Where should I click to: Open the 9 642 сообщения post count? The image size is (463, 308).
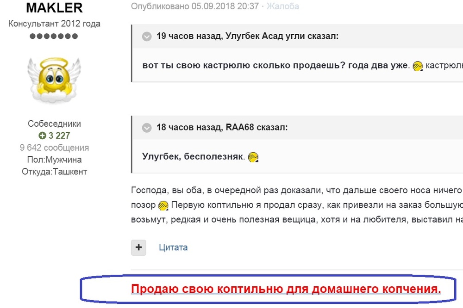[x=54, y=148]
